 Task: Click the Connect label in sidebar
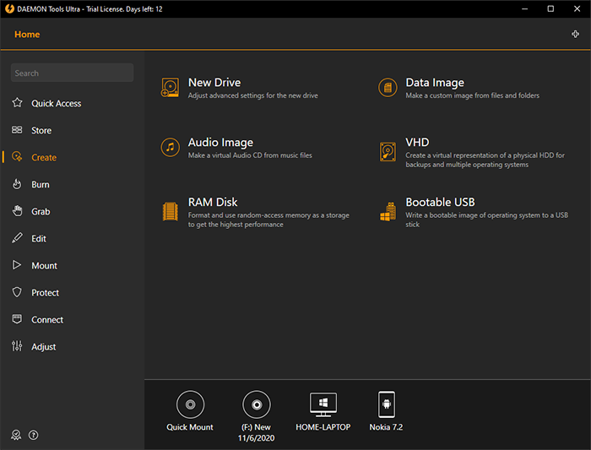47,320
